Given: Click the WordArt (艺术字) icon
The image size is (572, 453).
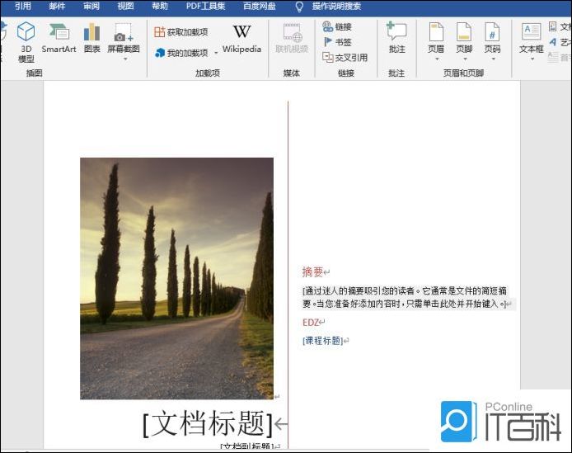Looking at the screenshot, I should [553, 42].
